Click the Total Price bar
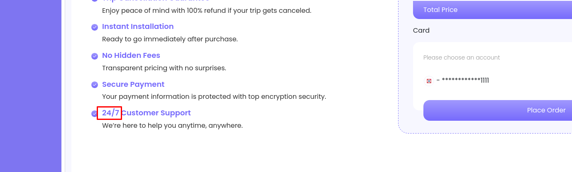This screenshot has width=572, height=172. point(492,10)
